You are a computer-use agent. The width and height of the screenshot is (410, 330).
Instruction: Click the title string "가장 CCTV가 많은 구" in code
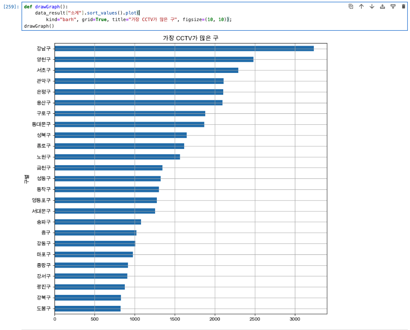(x=152, y=20)
